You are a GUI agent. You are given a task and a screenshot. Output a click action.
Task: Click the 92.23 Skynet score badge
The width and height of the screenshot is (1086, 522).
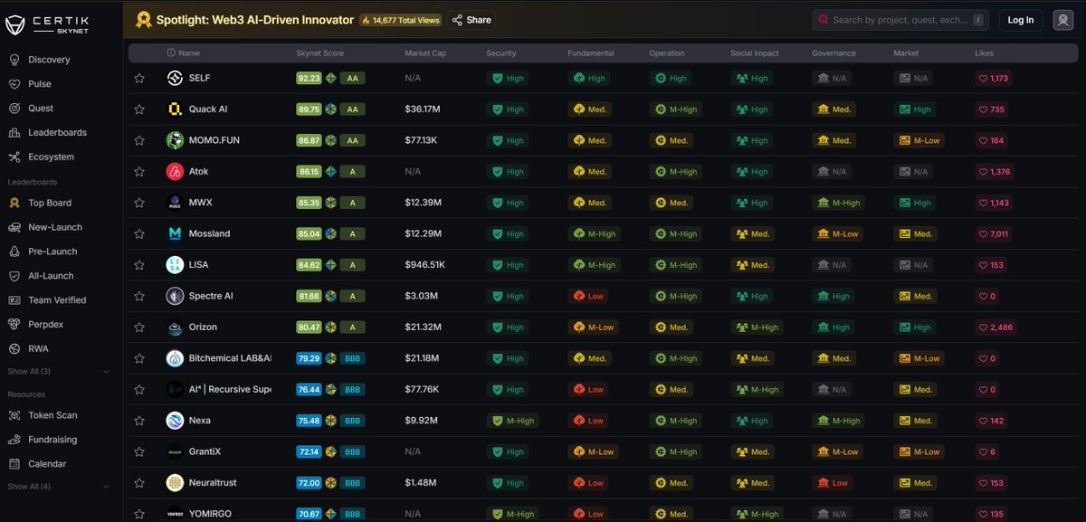(x=309, y=79)
